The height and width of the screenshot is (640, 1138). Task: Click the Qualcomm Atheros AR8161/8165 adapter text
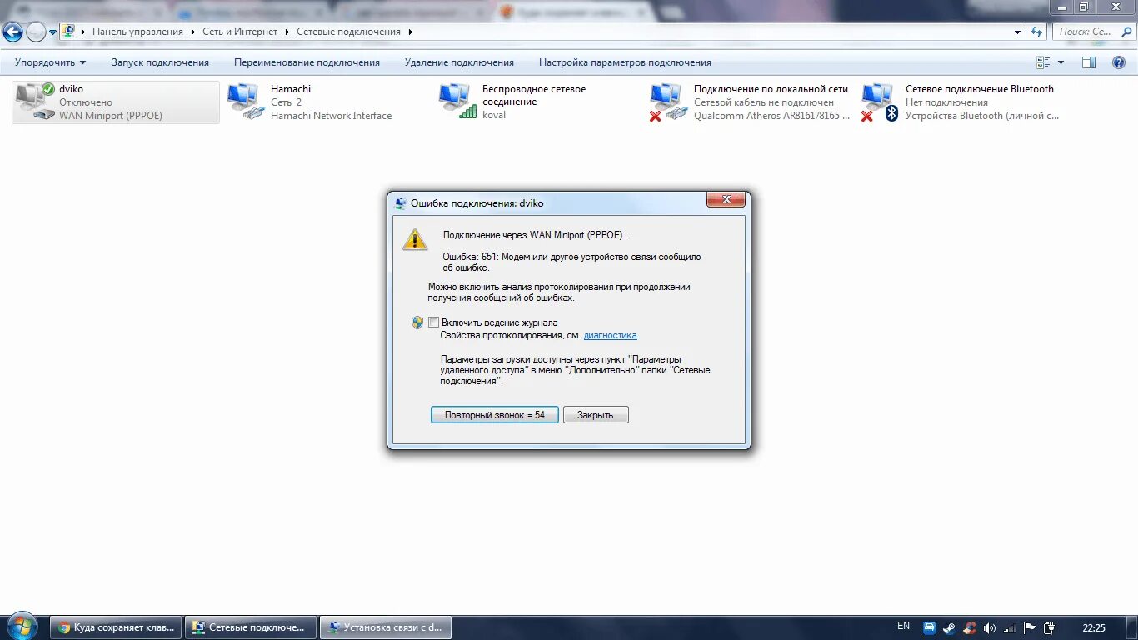pyautogui.click(x=772, y=116)
